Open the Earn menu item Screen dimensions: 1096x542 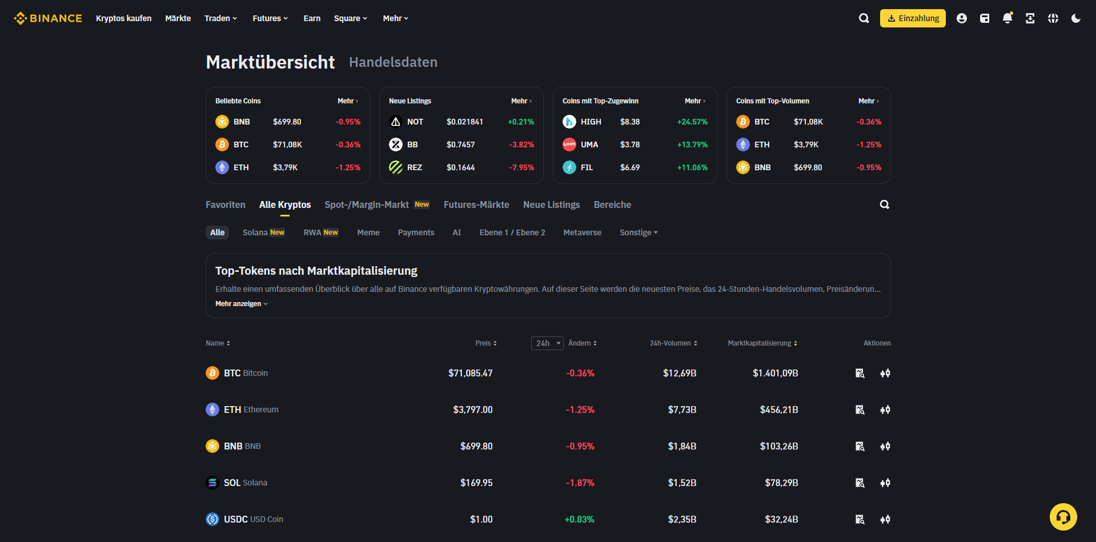click(312, 18)
